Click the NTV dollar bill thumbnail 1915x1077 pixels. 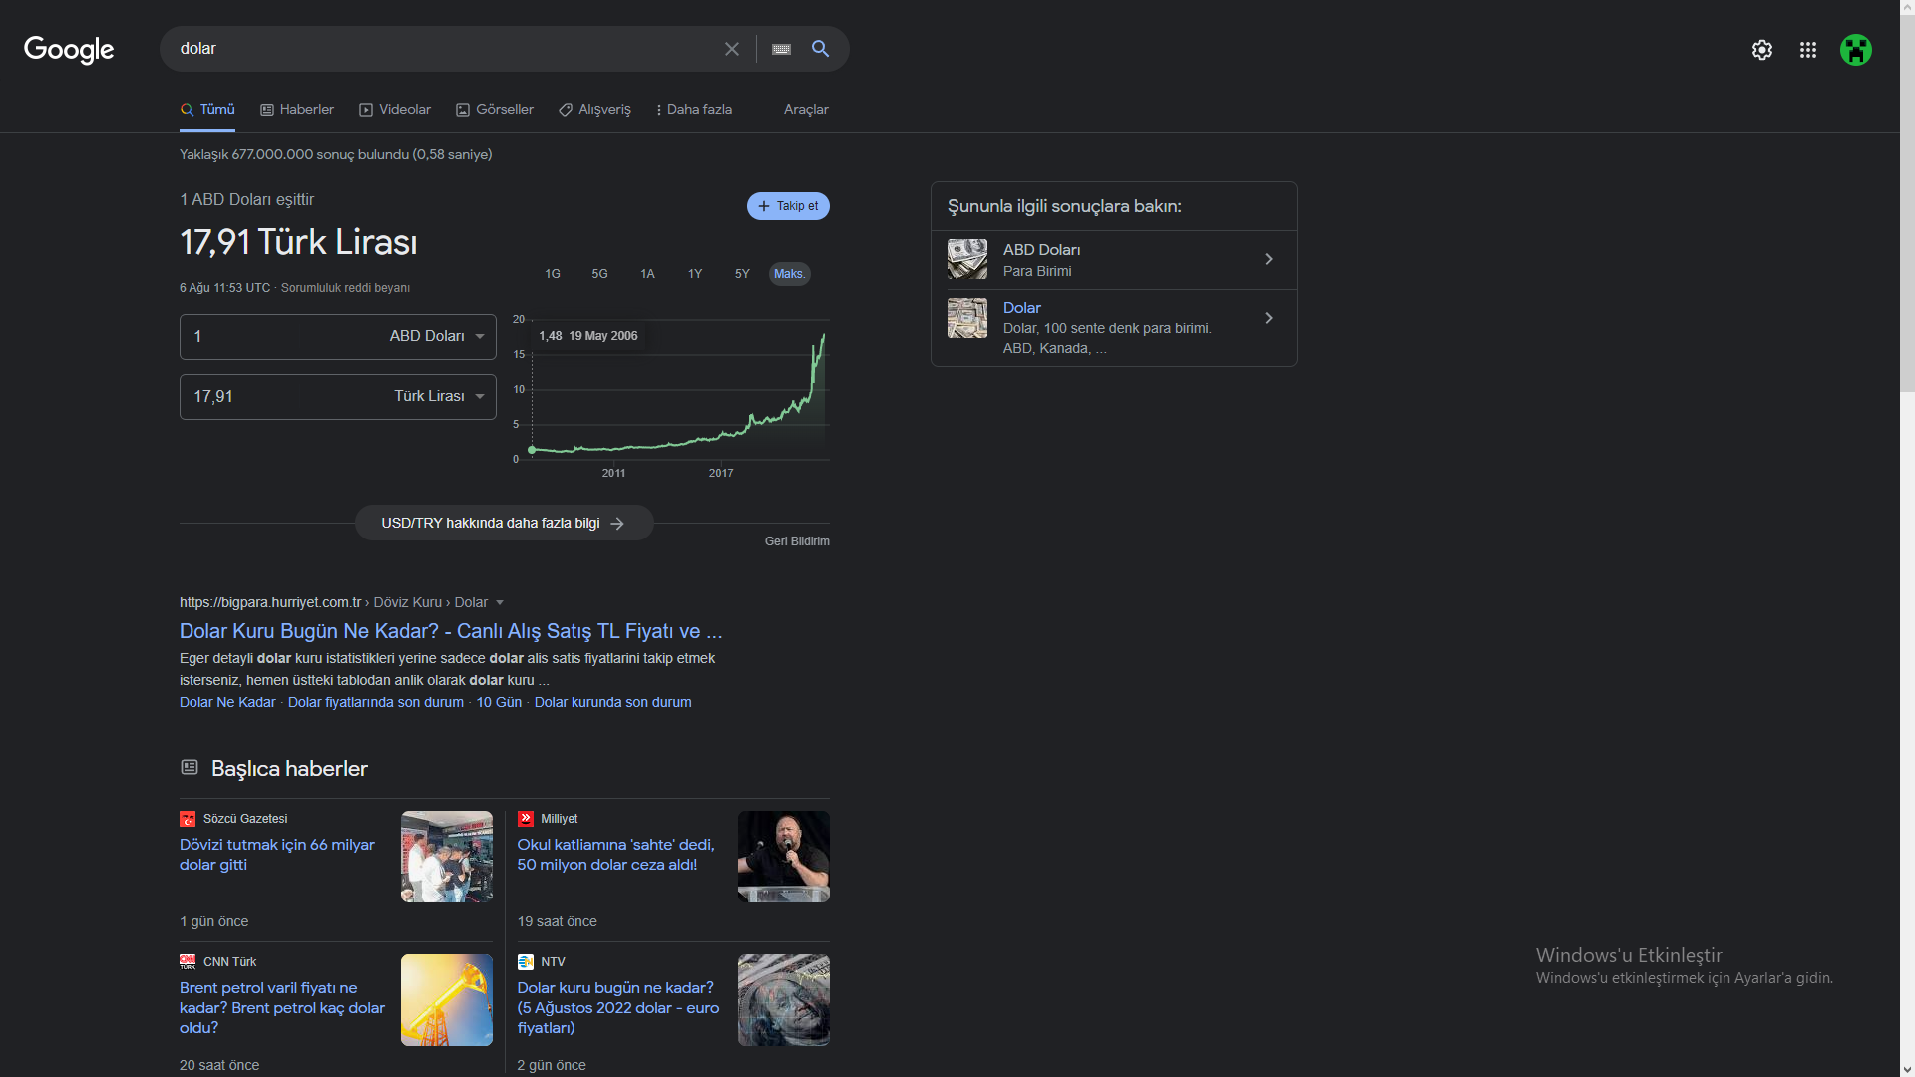(784, 1000)
